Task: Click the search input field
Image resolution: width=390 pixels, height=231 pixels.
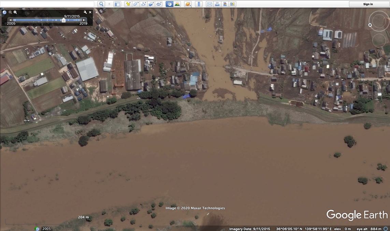Action: (x=47, y=4)
